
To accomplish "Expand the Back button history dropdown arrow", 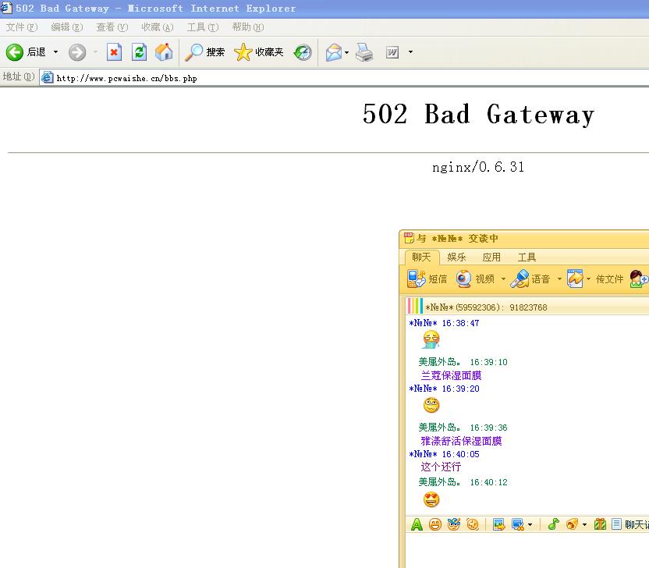I will 55,52.
